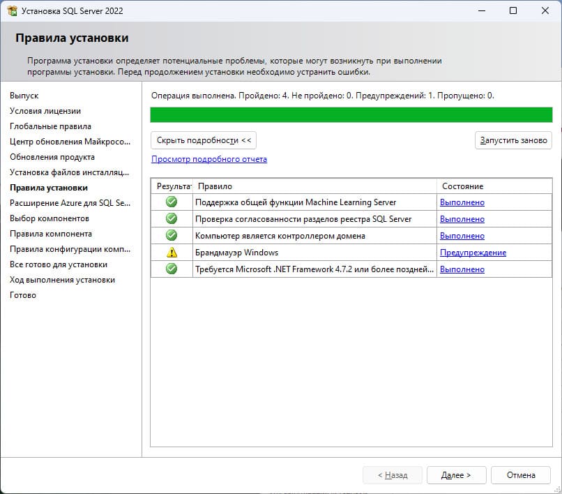Image resolution: width=562 pixels, height=494 pixels.
Task: Select Обновления продукта step
Action: coord(52,157)
